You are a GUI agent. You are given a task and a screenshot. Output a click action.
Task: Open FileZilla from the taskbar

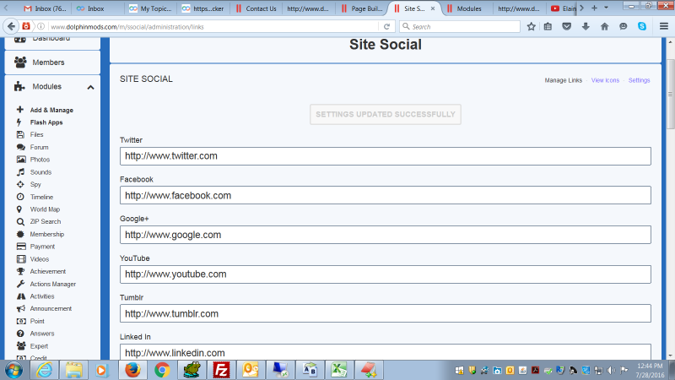[221, 370]
